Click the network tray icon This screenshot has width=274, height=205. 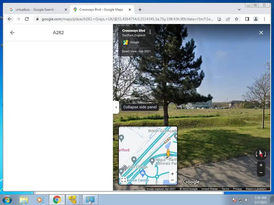coord(241,200)
